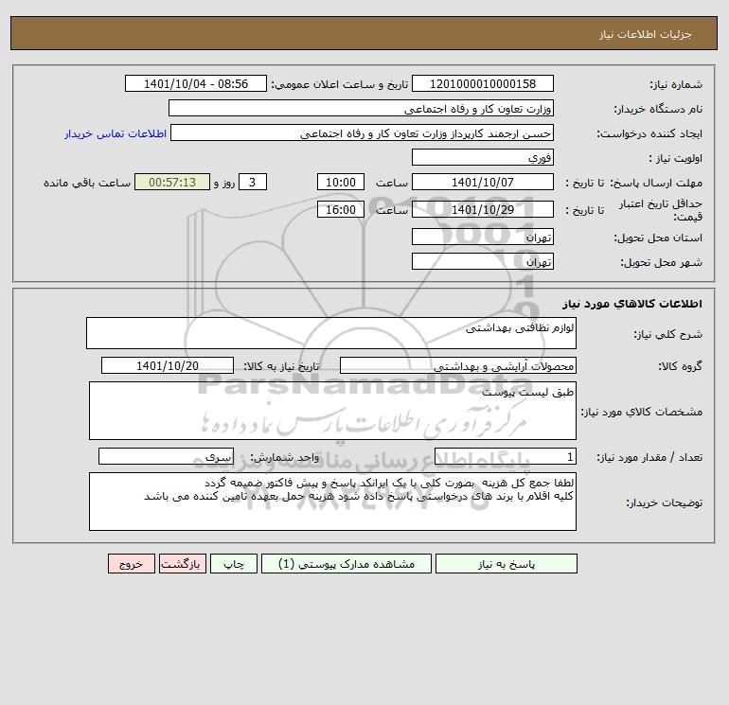Click label 'شرح کلی نیاز:'
The image size is (729, 705).
(x=668, y=334)
